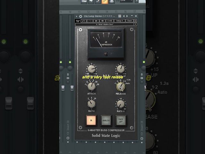
Task: Click the meter calibration screw
Action: [106, 54]
